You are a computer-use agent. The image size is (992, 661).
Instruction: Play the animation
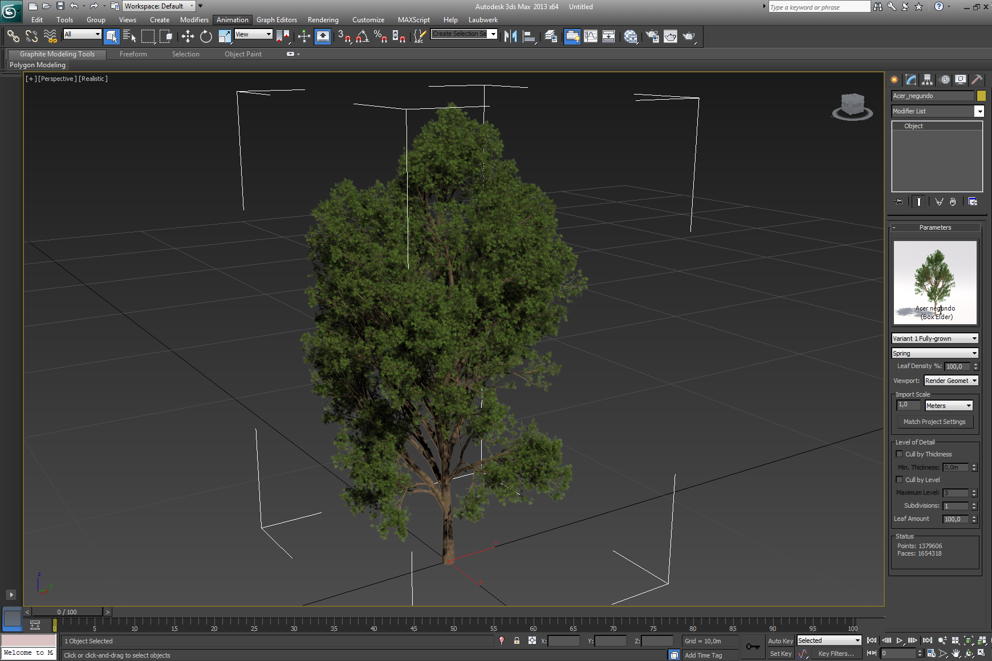(900, 640)
